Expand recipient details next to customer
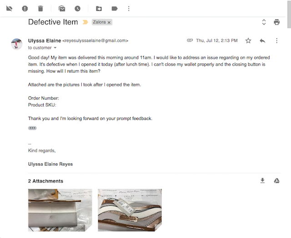 click(x=55, y=48)
